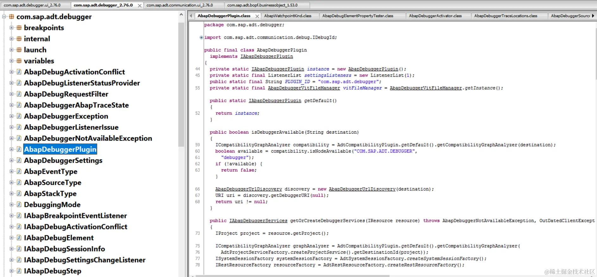Click the com.sap.adt.debugger root package icon

[12, 17]
